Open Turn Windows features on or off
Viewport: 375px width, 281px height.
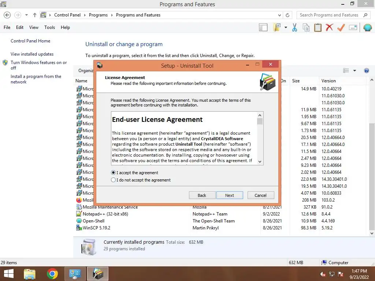tap(38, 65)
